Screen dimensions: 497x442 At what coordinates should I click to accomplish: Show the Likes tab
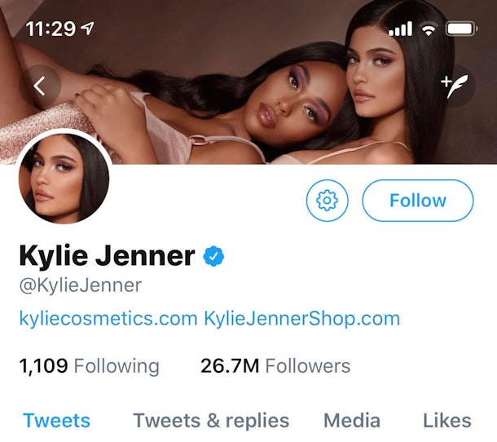446,421
